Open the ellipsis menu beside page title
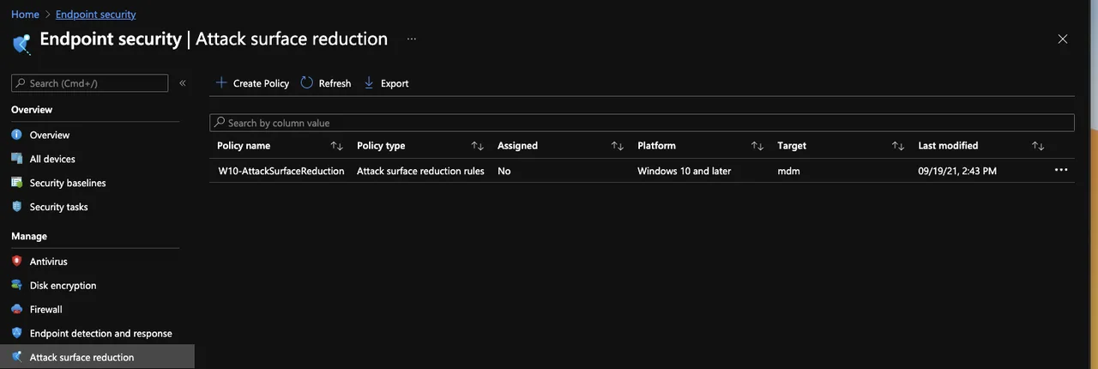The height and width of the screenshot is (369, 1098). pos(412,39)
